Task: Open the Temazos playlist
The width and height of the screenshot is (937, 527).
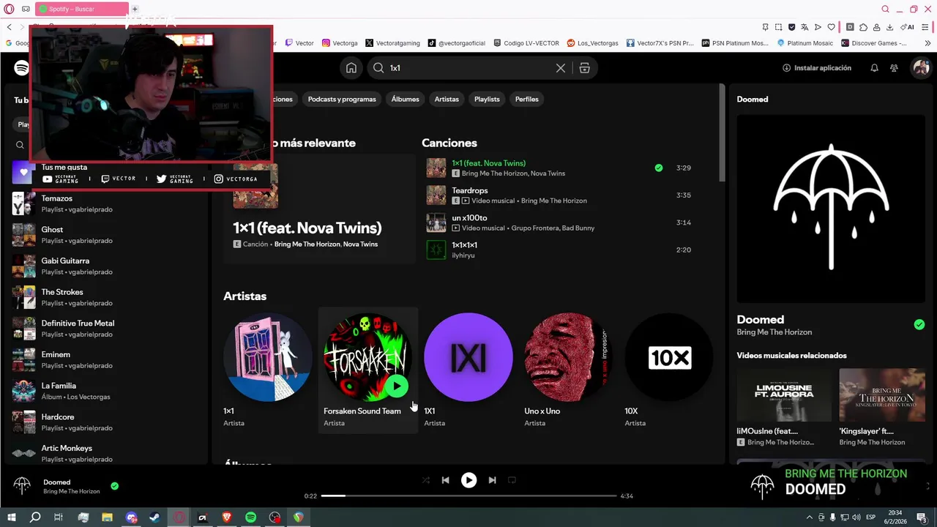Action: pos(106,203)
